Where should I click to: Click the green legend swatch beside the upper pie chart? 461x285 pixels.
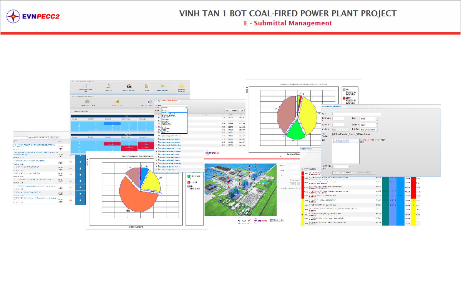click(x=344, y=89)
